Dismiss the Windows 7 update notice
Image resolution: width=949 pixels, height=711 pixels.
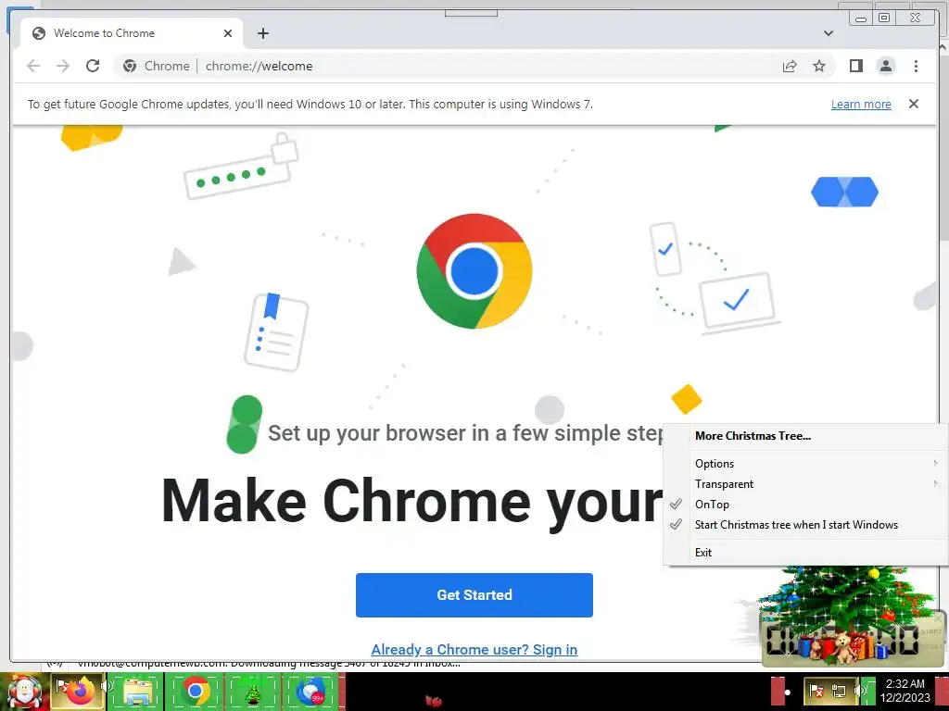913,104
